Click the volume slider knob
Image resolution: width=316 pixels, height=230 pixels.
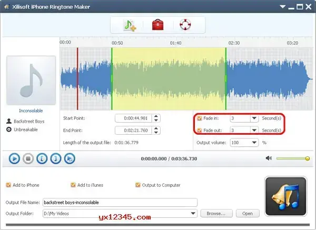click(x=308, y=158)
